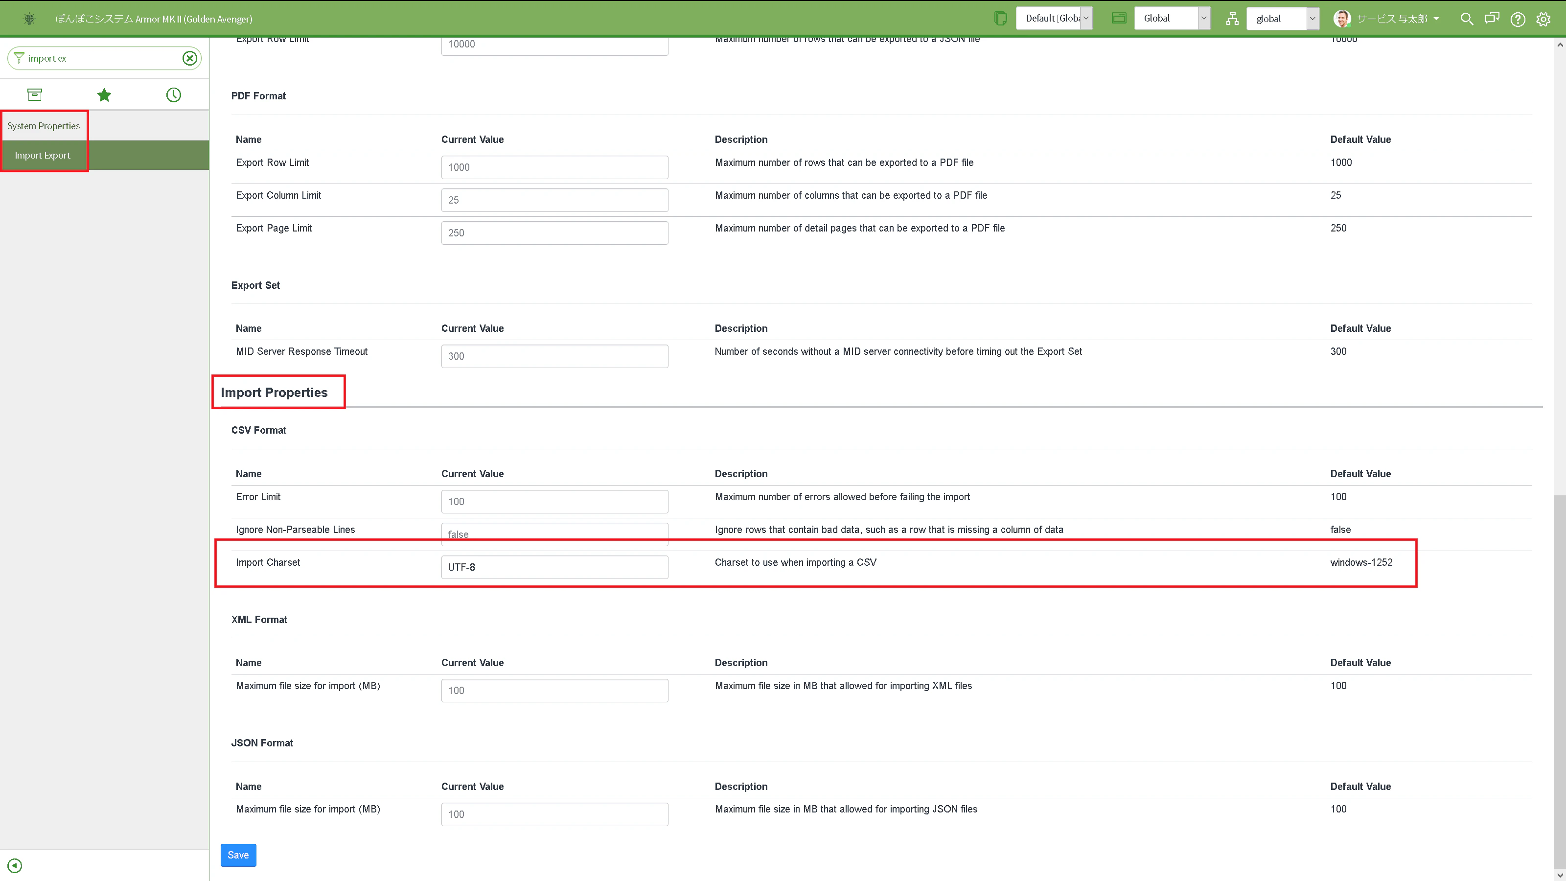Click the JSON Maximum file size field

point(554,814)
